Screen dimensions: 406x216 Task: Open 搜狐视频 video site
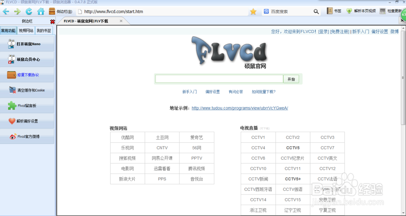click(x=127, y=158)
